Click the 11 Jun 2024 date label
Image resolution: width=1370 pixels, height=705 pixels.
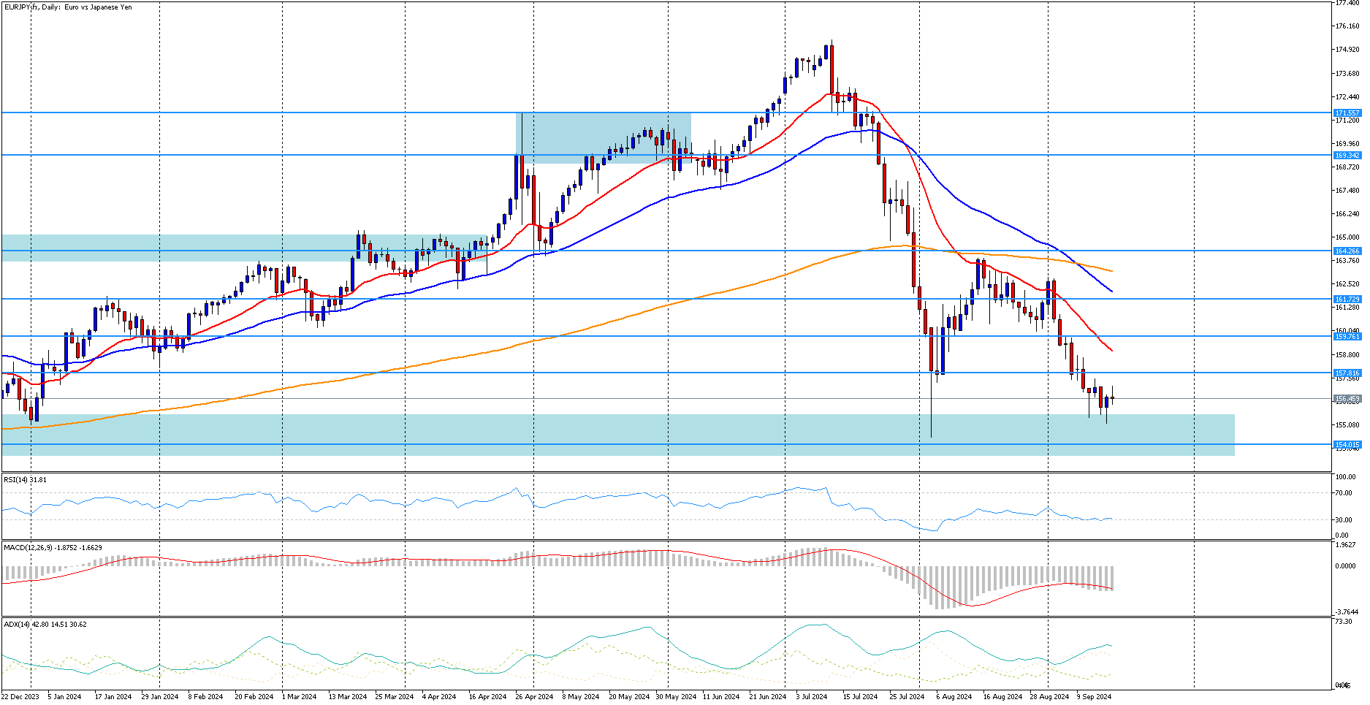pyautogui.click(x=722, y=697)
